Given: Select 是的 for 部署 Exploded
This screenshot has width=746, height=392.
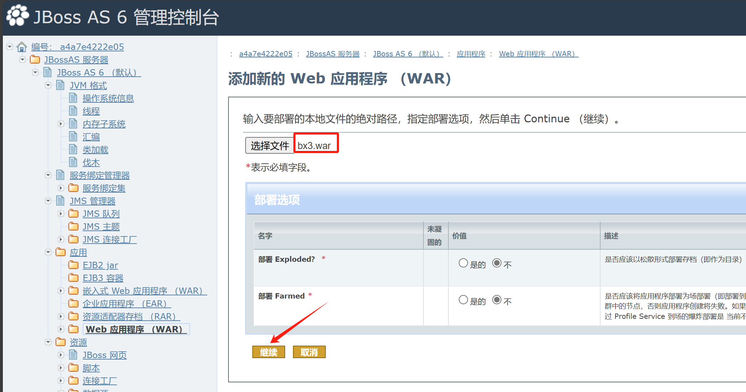Looking at the screenshot, I should click(x=463, y=263).
